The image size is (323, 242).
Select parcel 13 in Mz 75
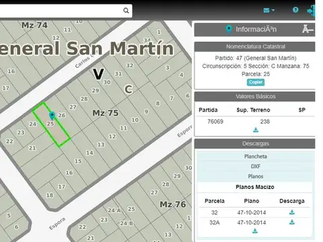[x=101, y=145]
